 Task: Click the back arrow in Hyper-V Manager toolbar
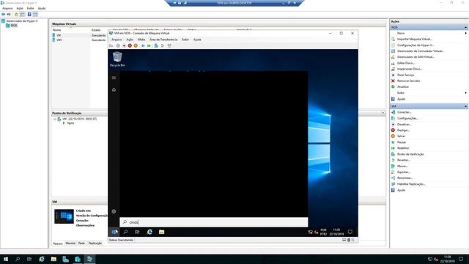tap(3, 14)
